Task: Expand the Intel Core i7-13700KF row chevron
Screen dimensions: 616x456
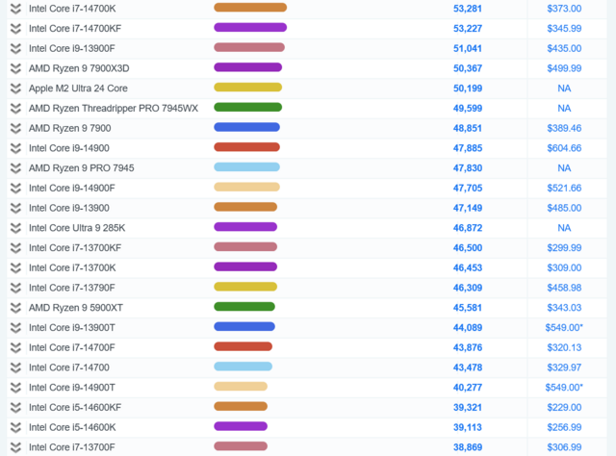Action: [x=15, y=248]
